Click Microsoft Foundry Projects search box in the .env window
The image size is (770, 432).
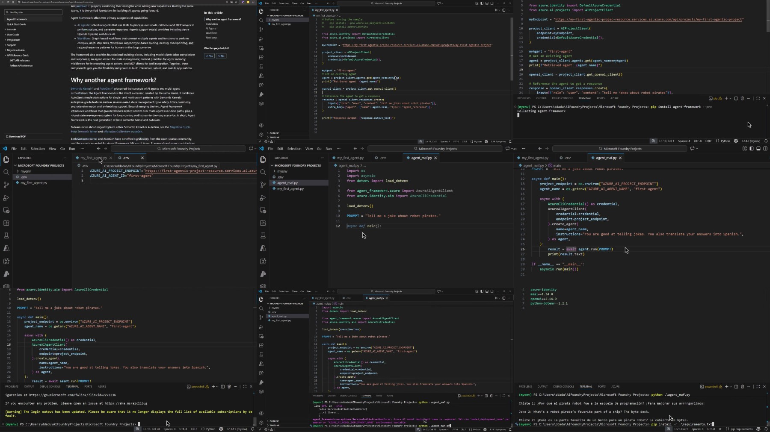[178, 149]
